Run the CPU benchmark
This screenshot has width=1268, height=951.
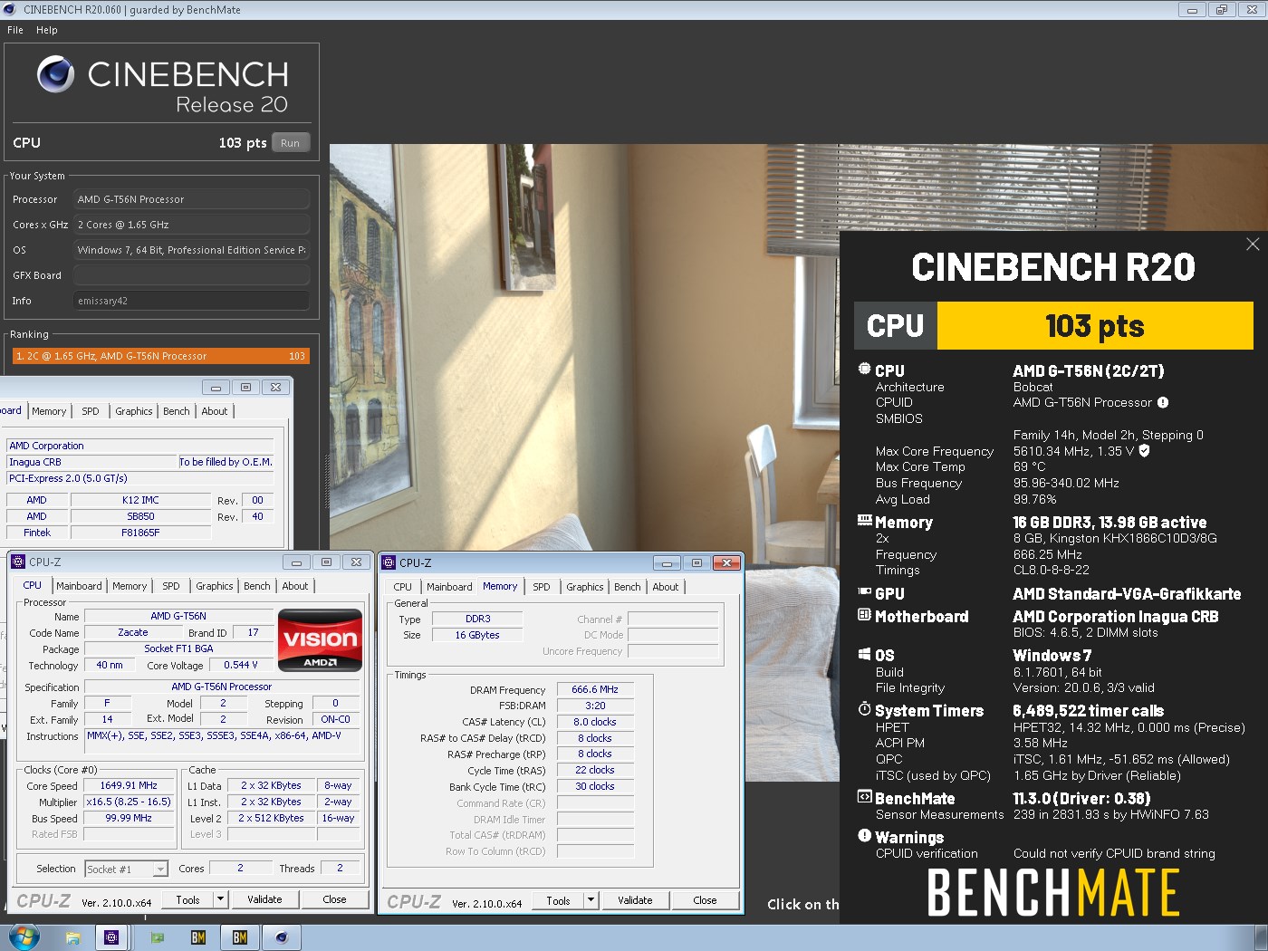pos(290,143)
